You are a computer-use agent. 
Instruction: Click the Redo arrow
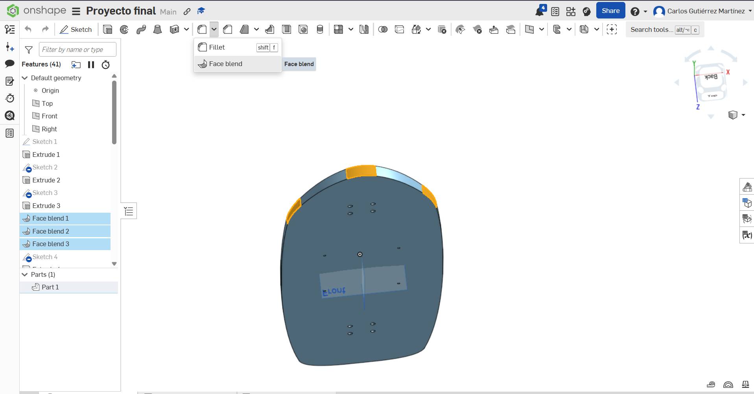pos(45,29)
